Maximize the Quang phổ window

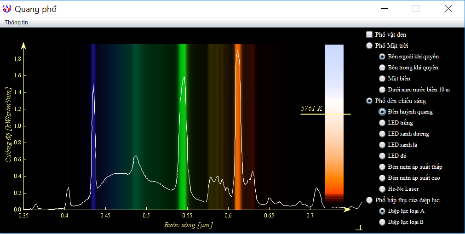click(x=416, y=9)
